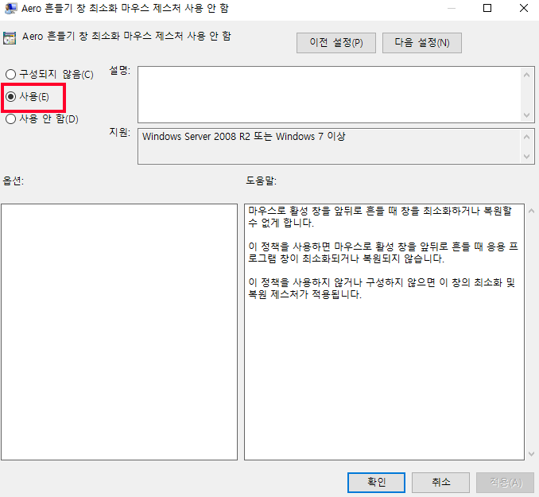Close the policy dialog window
The image size is (539, 497).
(524, 8)
